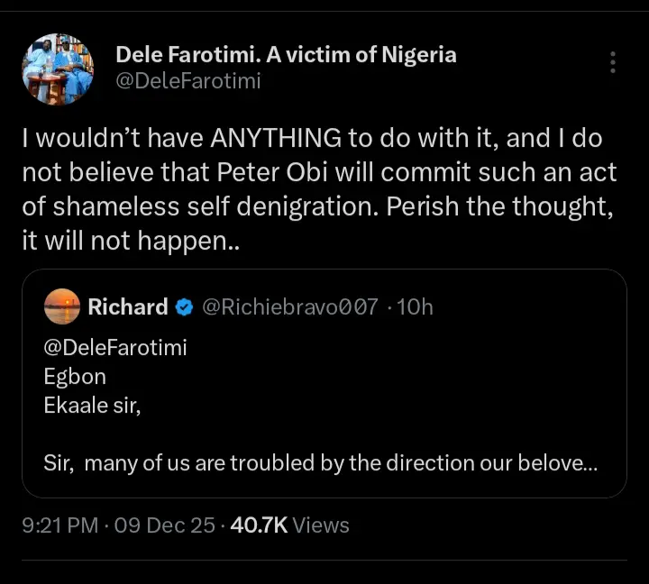Viewport: 649px width, 584px height.
Task: Open the @Richiebravo007 handle
Action: tap(289, 307)
